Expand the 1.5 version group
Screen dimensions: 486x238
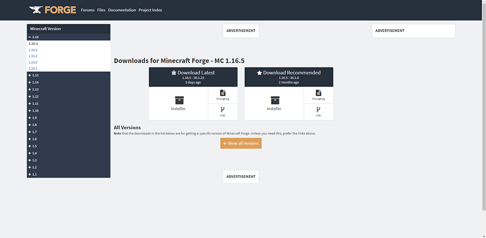pyautogui.click(x=69, y=146)
